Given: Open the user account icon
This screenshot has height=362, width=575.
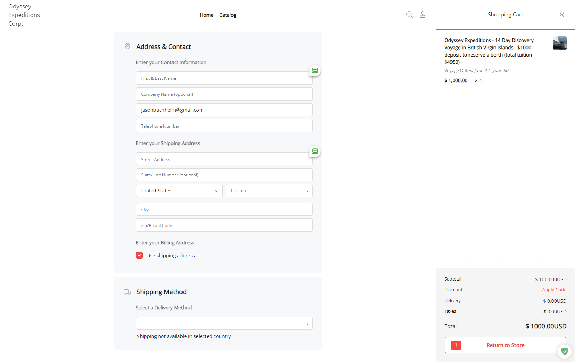Looking at the screenshot, I should tap(423, 15).
